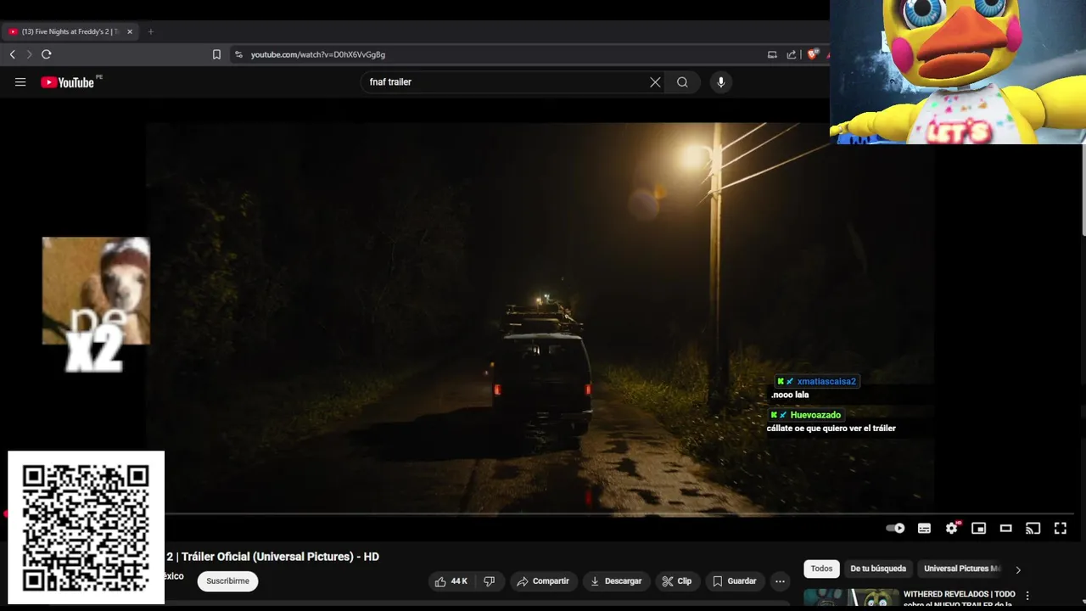Start voice search with the microphone

click(x=721, y=82)
